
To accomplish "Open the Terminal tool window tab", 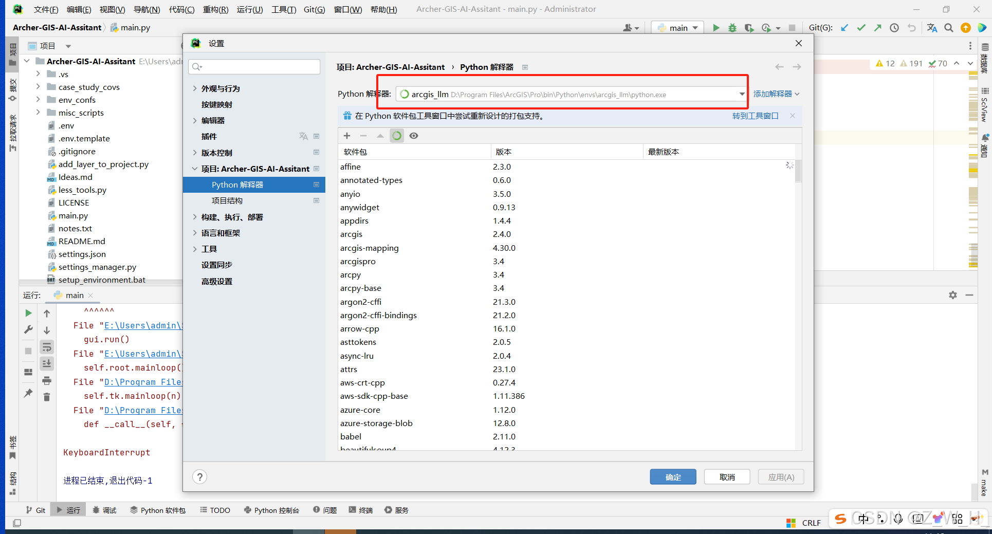I will tap(361, 510).
